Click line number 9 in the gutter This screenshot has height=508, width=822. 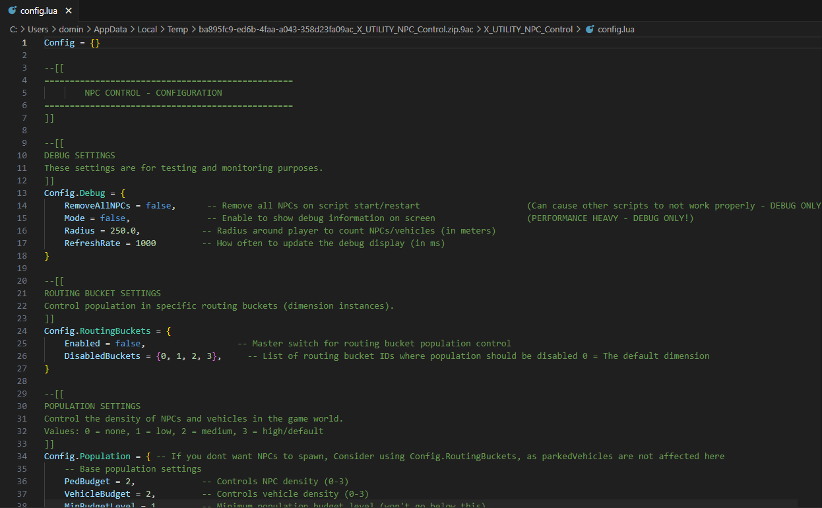coord(25,143)
